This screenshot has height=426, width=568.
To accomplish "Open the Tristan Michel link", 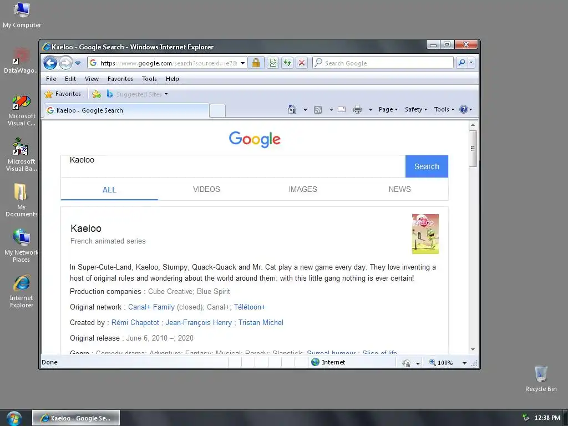I will [x=261, y=322].
